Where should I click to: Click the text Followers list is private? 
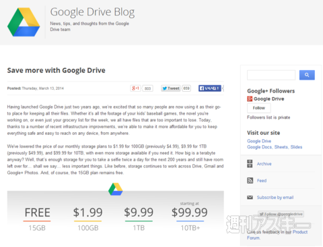(268, 117)
